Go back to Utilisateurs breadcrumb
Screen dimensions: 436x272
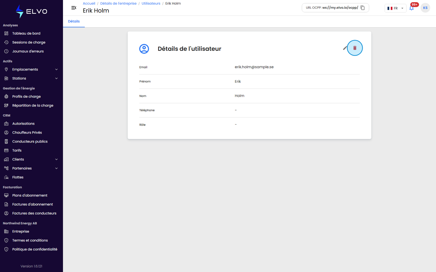click(x=151, y=4)
